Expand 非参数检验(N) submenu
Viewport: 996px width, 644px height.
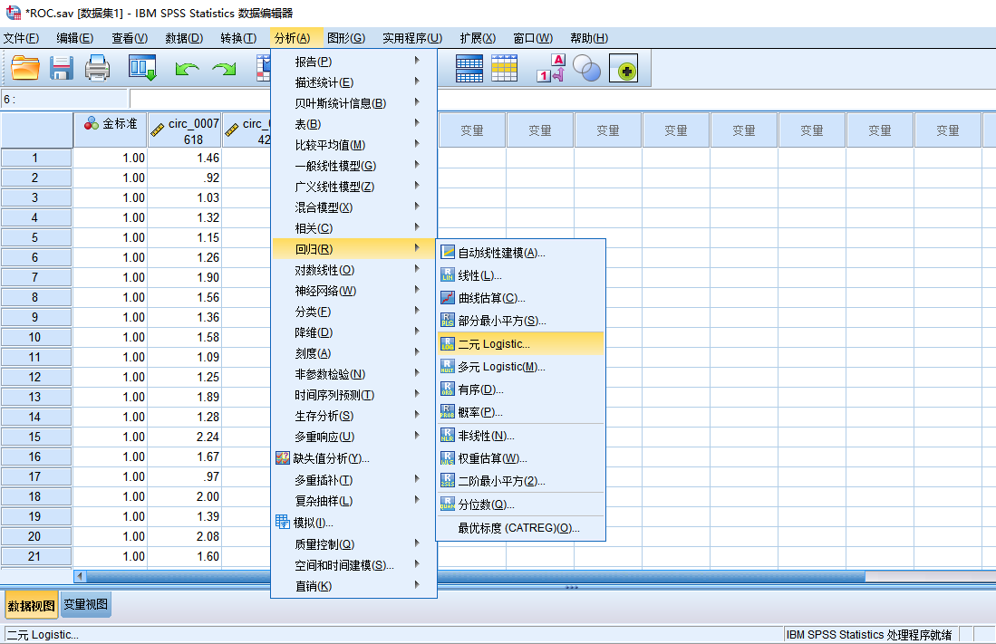353,374
